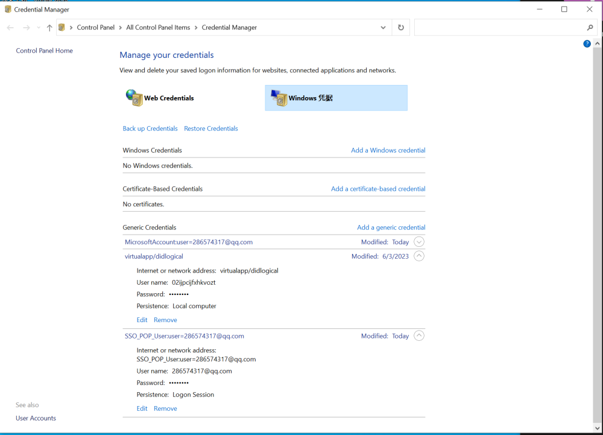Screen dimensions: 603x435
Task: Click scrollbar down arrow
Action: click(x=597, y=428)
